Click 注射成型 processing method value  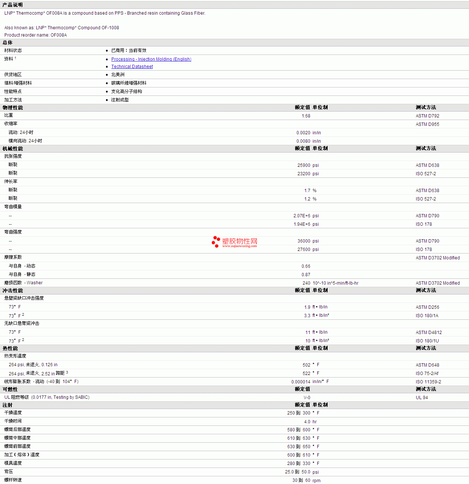[120, 100]
